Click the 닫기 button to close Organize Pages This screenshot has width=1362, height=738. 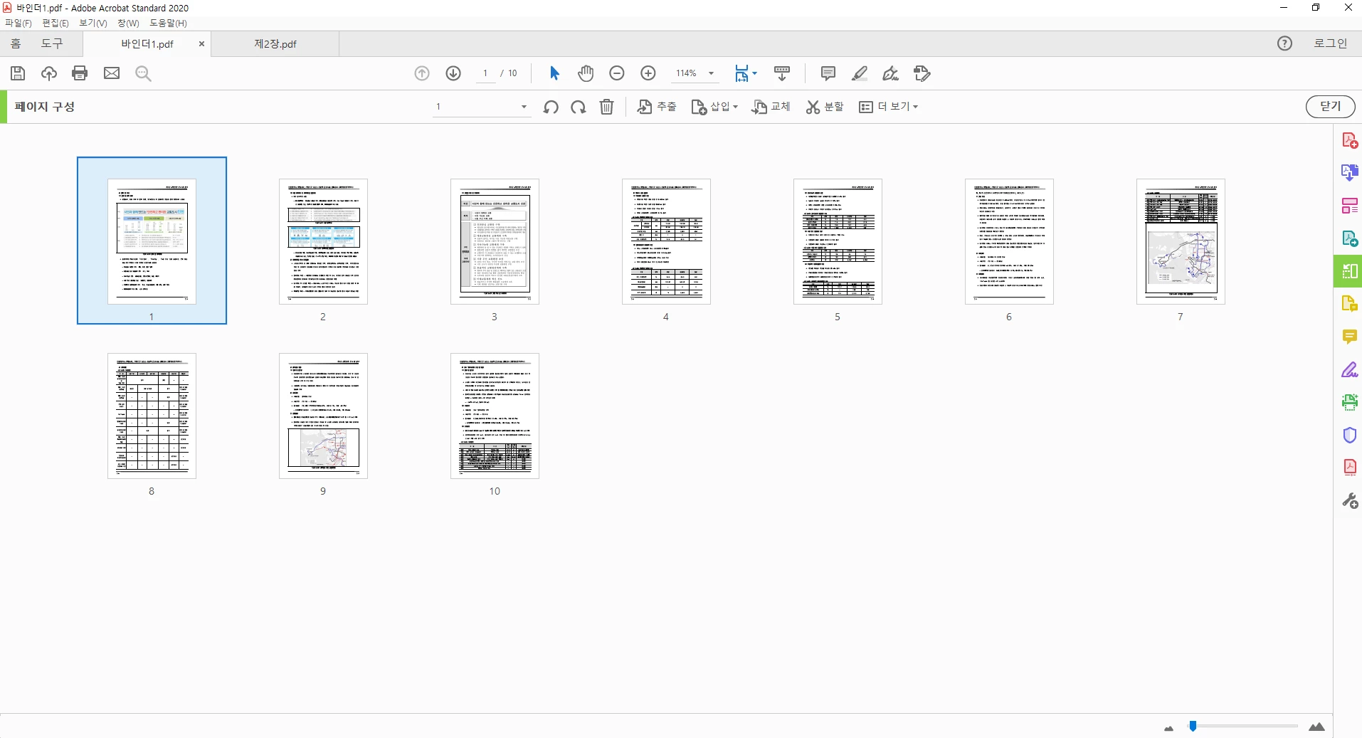(x=1330, y=107)
